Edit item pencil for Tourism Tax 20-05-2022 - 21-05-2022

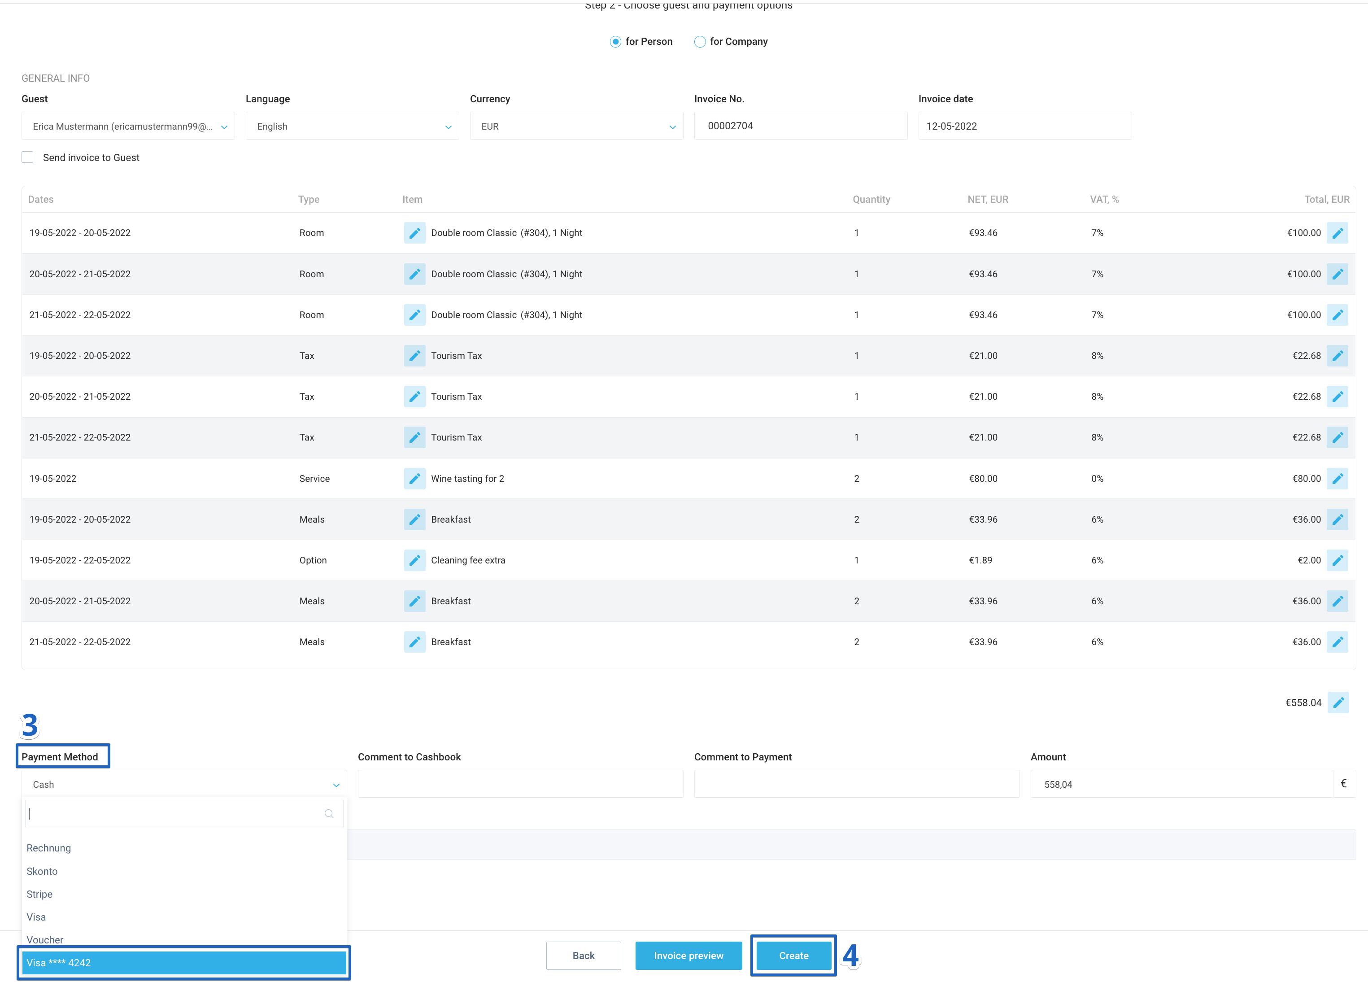click(414, 396)
